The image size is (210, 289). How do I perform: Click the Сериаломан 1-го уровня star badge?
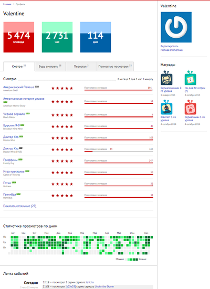point(190,108)
